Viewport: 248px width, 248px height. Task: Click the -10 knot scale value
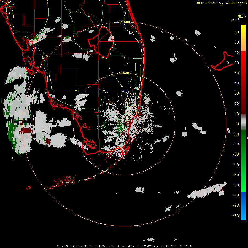(x=236, y=134)
